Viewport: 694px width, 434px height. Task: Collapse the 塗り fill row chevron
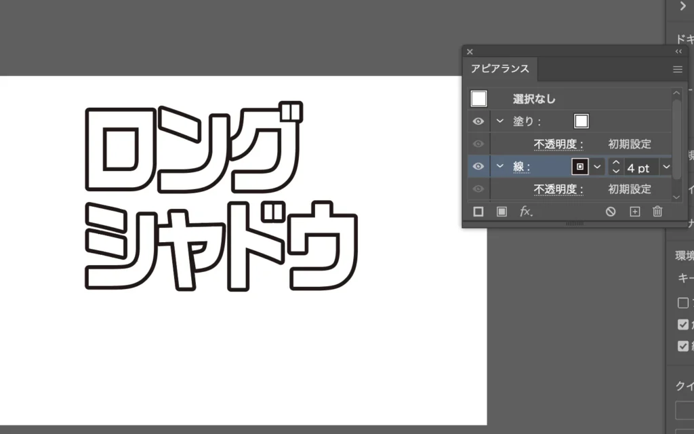pos(500,121)
